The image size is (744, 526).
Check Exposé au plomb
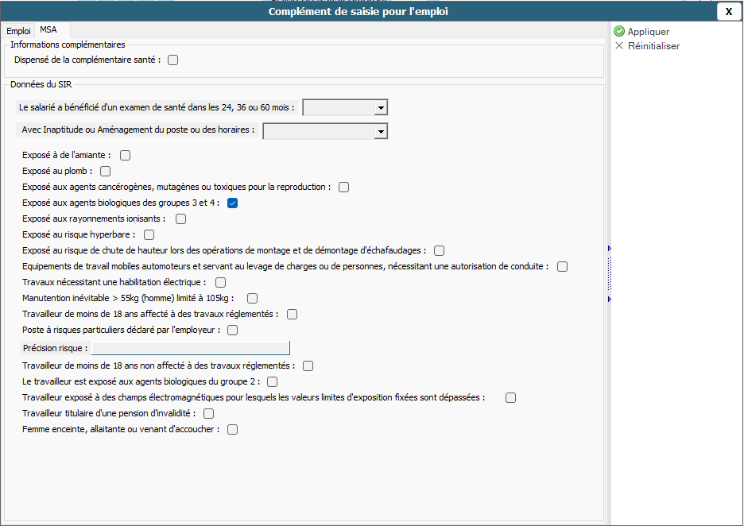pyautogui.click(x=106, y=171)
